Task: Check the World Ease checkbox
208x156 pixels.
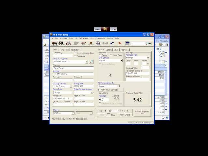Action: coord(111,55)
